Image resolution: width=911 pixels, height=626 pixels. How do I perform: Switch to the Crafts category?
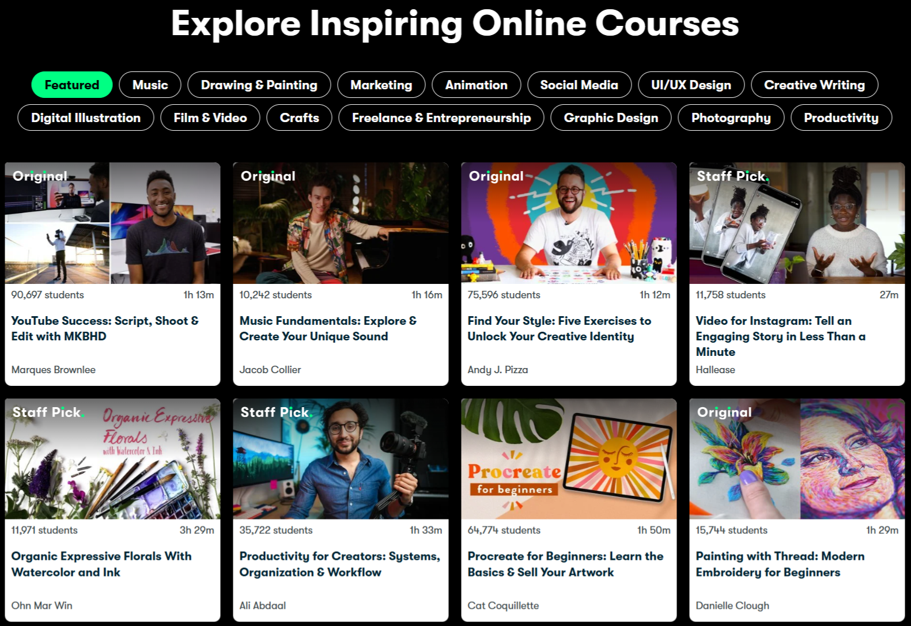coord(299,117)
